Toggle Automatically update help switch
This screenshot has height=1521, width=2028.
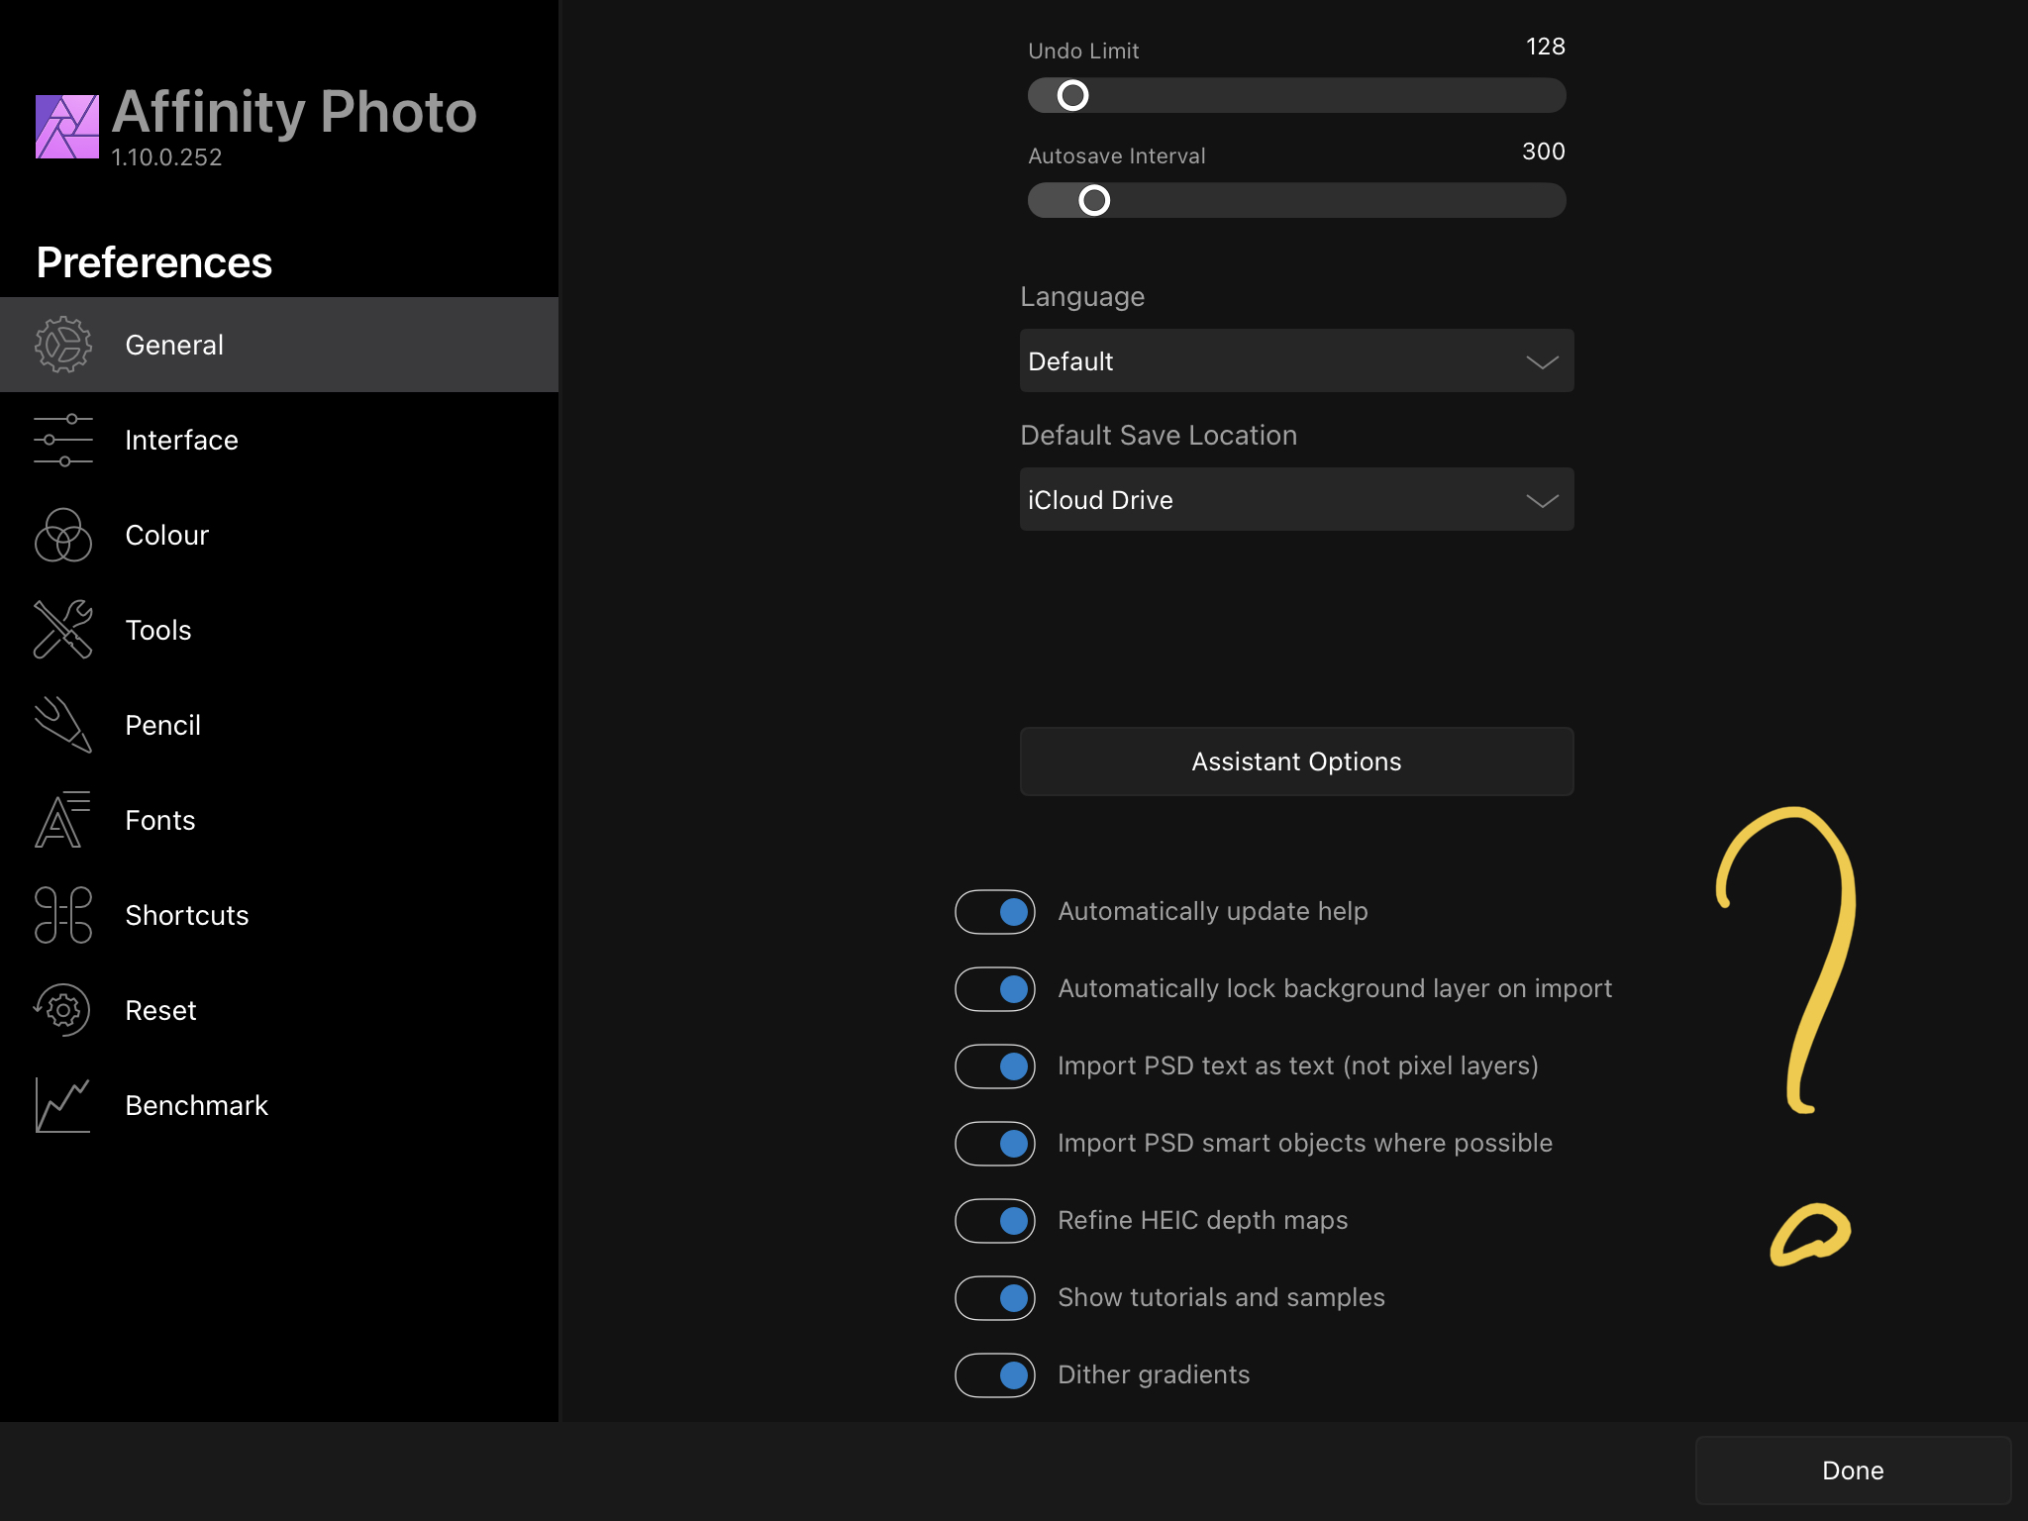click(x=995, y=912)
